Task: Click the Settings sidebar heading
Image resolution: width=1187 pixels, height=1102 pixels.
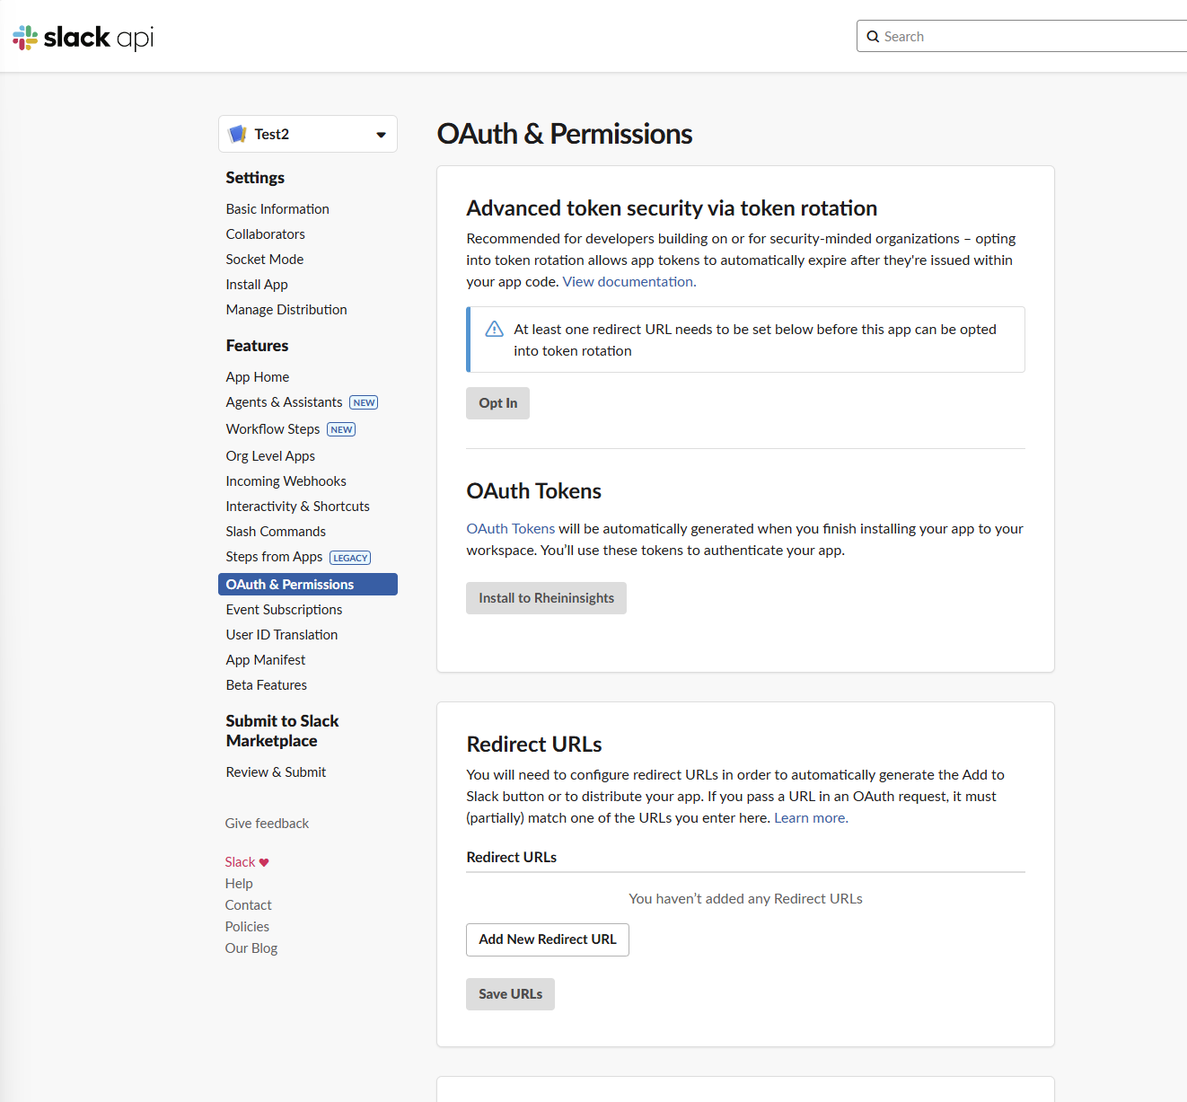Action: (x=255, y=178)
